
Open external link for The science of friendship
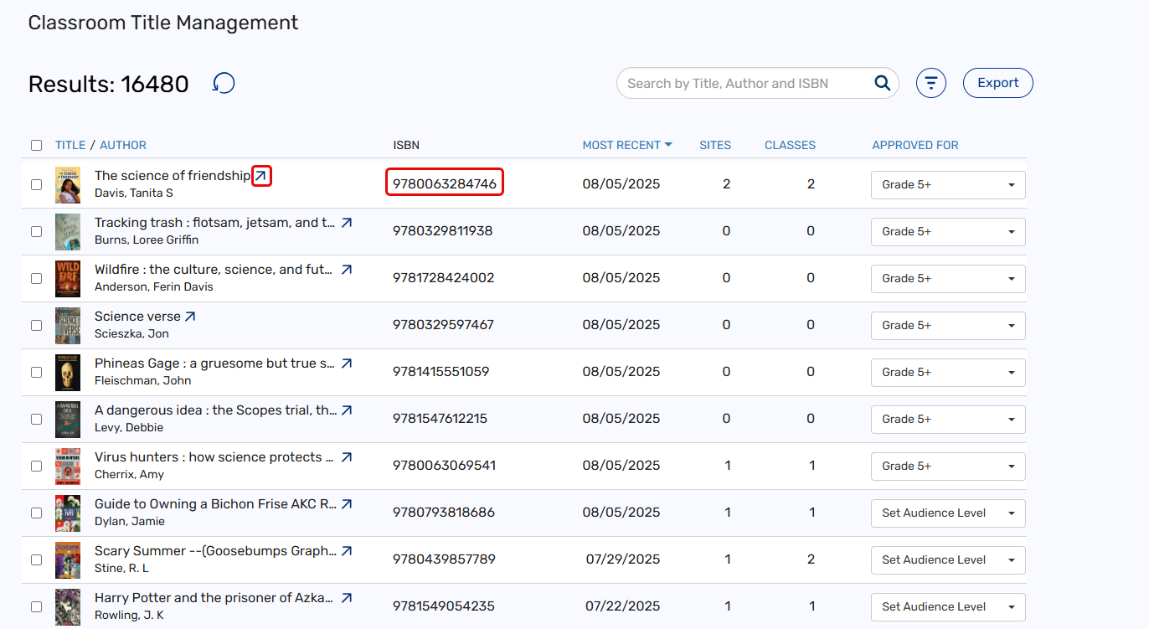tap(261, 176)
